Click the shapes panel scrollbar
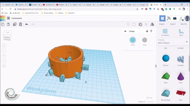This screenshot has width=190, height=106. (189, 63)
